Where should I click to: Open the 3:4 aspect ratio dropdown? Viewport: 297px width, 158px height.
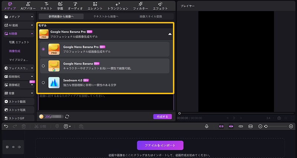click(x=270, y=118)
